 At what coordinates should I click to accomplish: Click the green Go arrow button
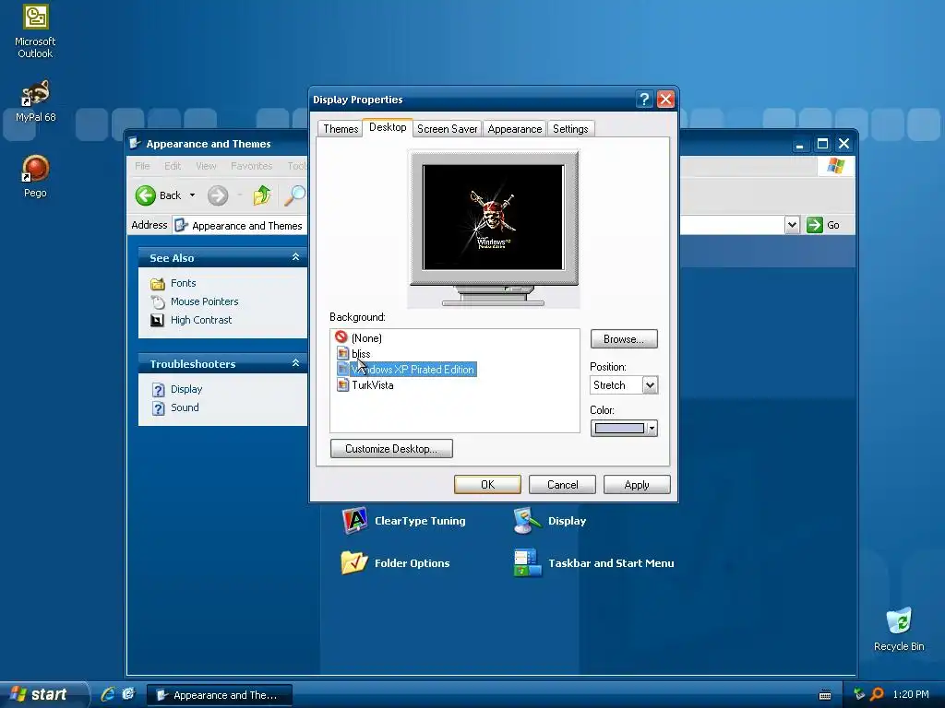pos(815,225)
